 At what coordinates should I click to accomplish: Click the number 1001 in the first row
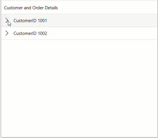point(43,21)
